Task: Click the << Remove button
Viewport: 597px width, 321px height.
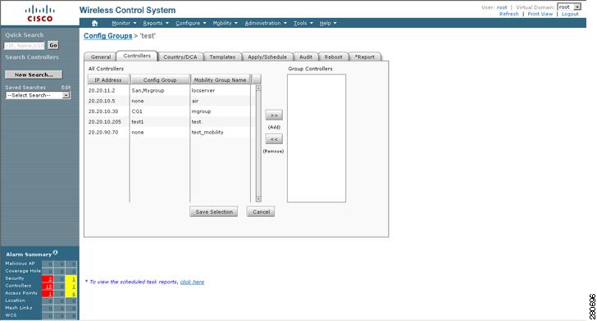Action: pos(274,139)
